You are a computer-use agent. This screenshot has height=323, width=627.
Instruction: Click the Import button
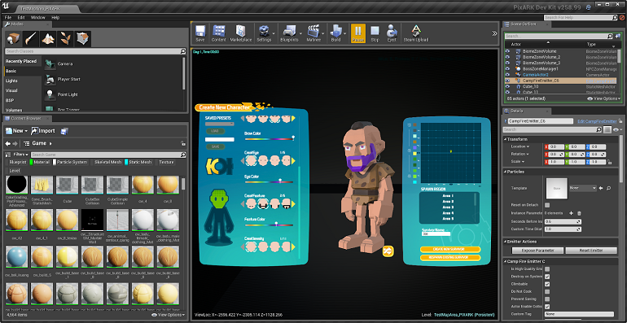point(43,131)
